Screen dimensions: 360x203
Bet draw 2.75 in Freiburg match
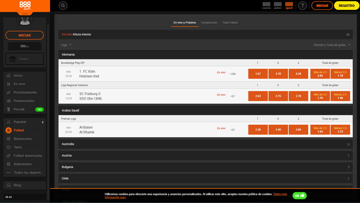278,96
